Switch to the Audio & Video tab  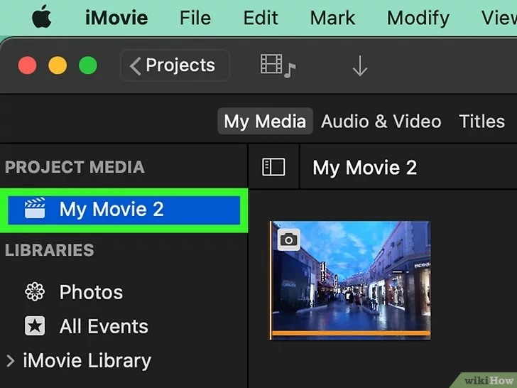click(381, 122)
